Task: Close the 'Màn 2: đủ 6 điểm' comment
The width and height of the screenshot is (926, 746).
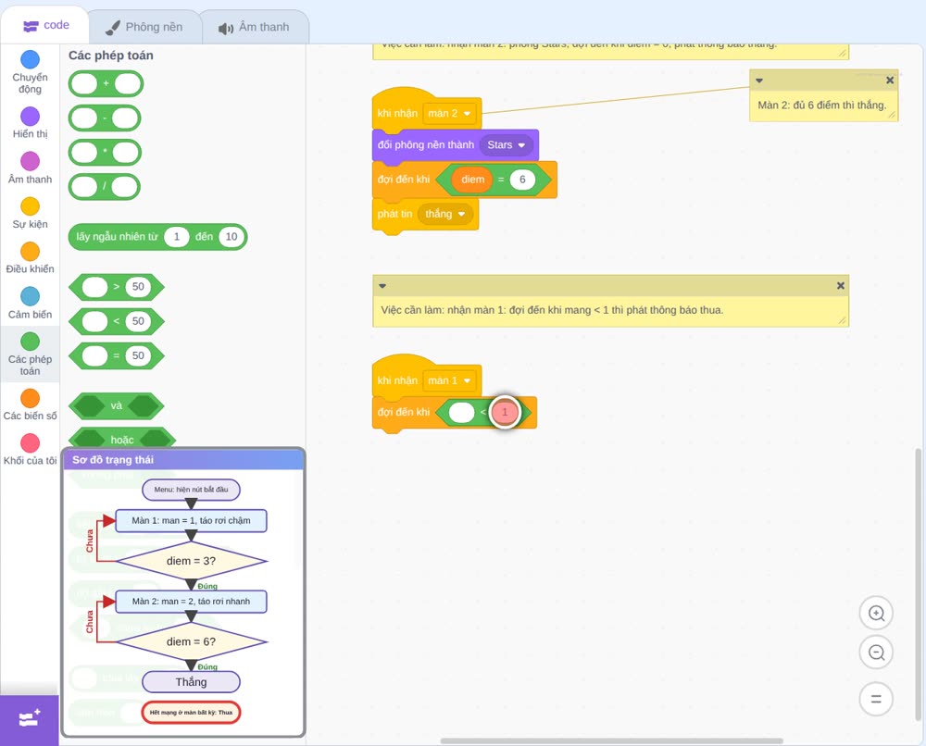Action: [890, 81]
